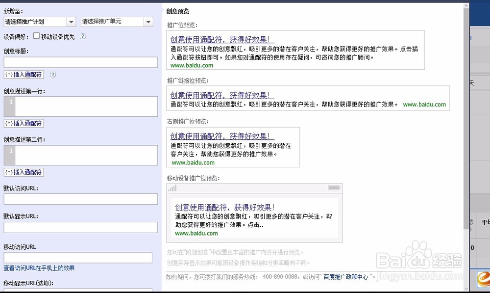Click ad title link in 推广链接位预览

point(222,95)
